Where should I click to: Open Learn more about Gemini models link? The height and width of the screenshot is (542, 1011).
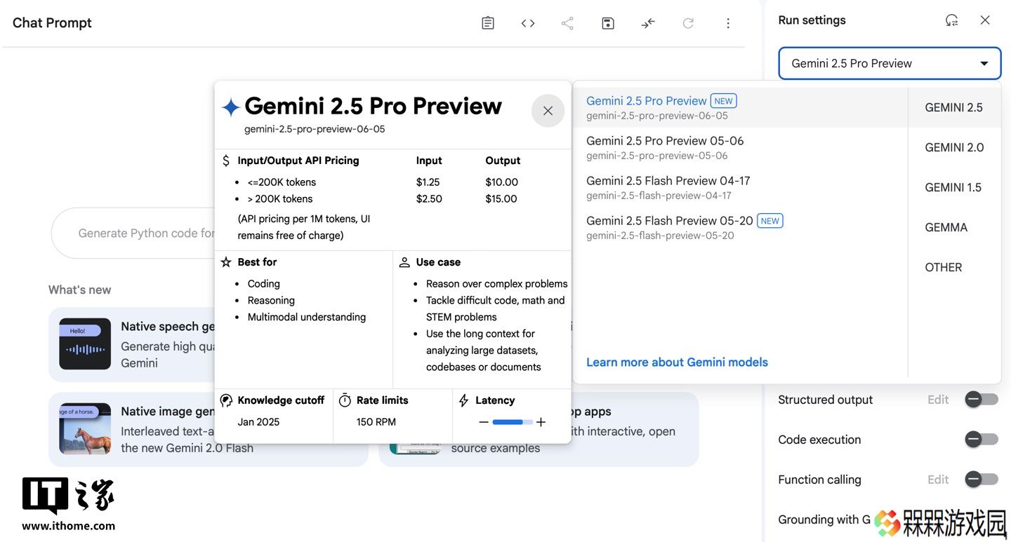pos(677,362)
